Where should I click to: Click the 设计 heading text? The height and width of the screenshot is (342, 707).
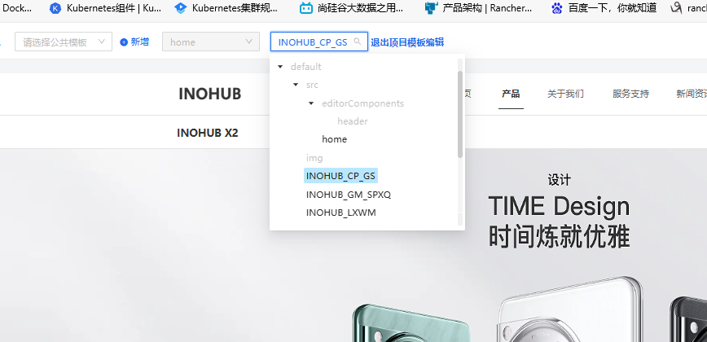559,180
